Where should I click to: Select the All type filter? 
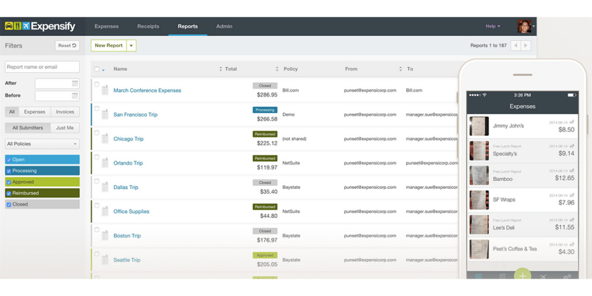click(12, 112)
